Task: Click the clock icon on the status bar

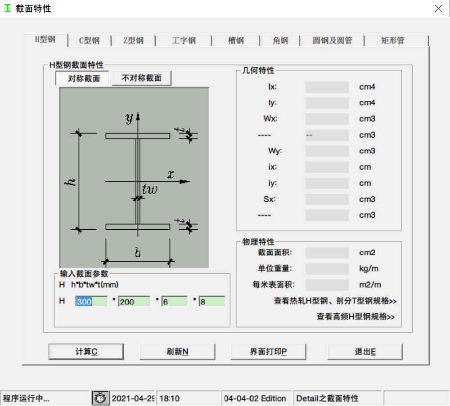Action: (100, 397)
